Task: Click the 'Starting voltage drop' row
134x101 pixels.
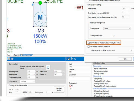Action: pos(101,84)
